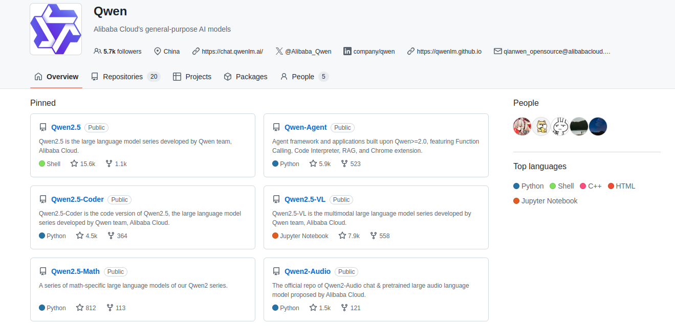Open the fourth member avatar with landscape photo
Screen dimensions: 675x326
pos(579,126)
